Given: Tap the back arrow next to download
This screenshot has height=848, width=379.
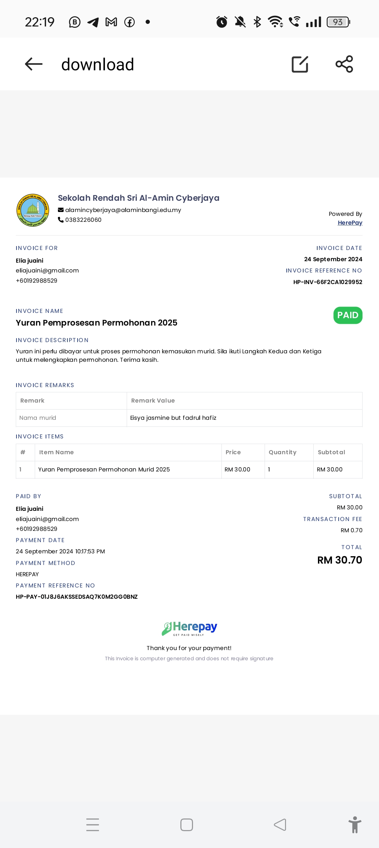Looking at the screenshot, I should [x=34, y=64].
